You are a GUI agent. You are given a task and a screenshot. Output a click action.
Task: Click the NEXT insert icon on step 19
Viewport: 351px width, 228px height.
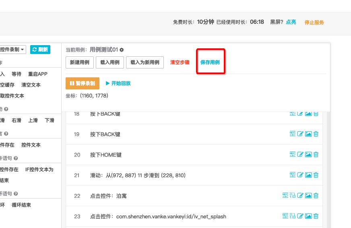coord(292,134)
